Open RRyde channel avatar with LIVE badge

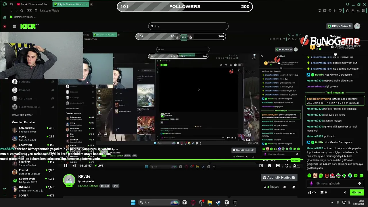pyautogui.click(x=69, y=180)
